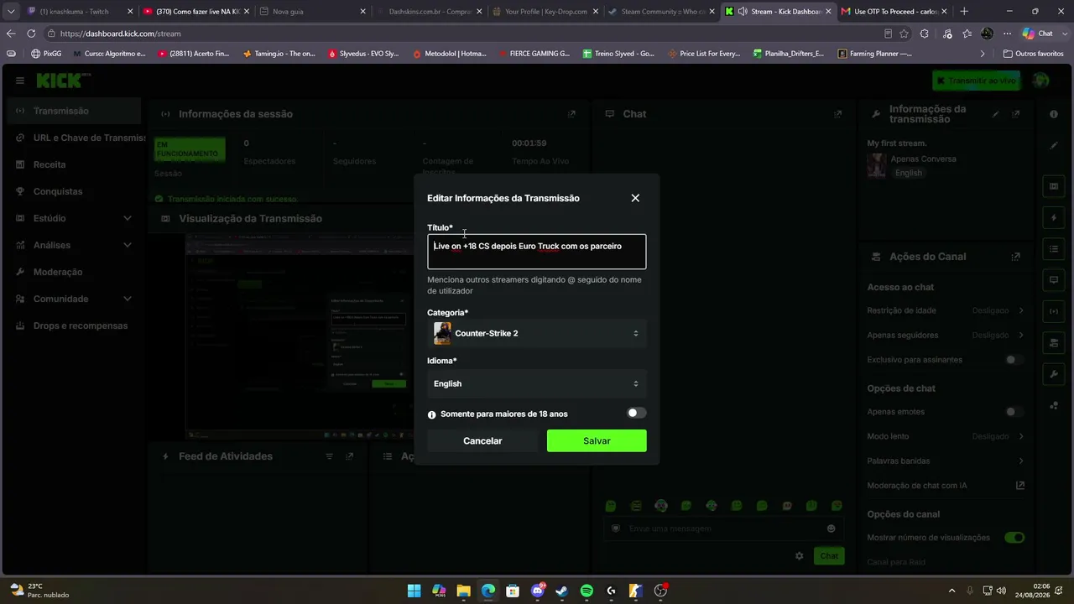The image size is (1074, 604).
Task: Toggle Somente para maiores de 18 anos
Action: tap(637, 413)
